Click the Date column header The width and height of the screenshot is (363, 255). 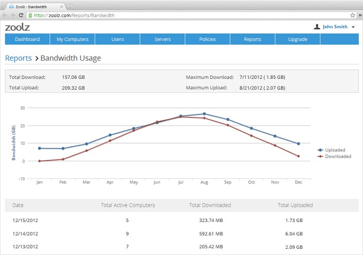coord(18,205)
